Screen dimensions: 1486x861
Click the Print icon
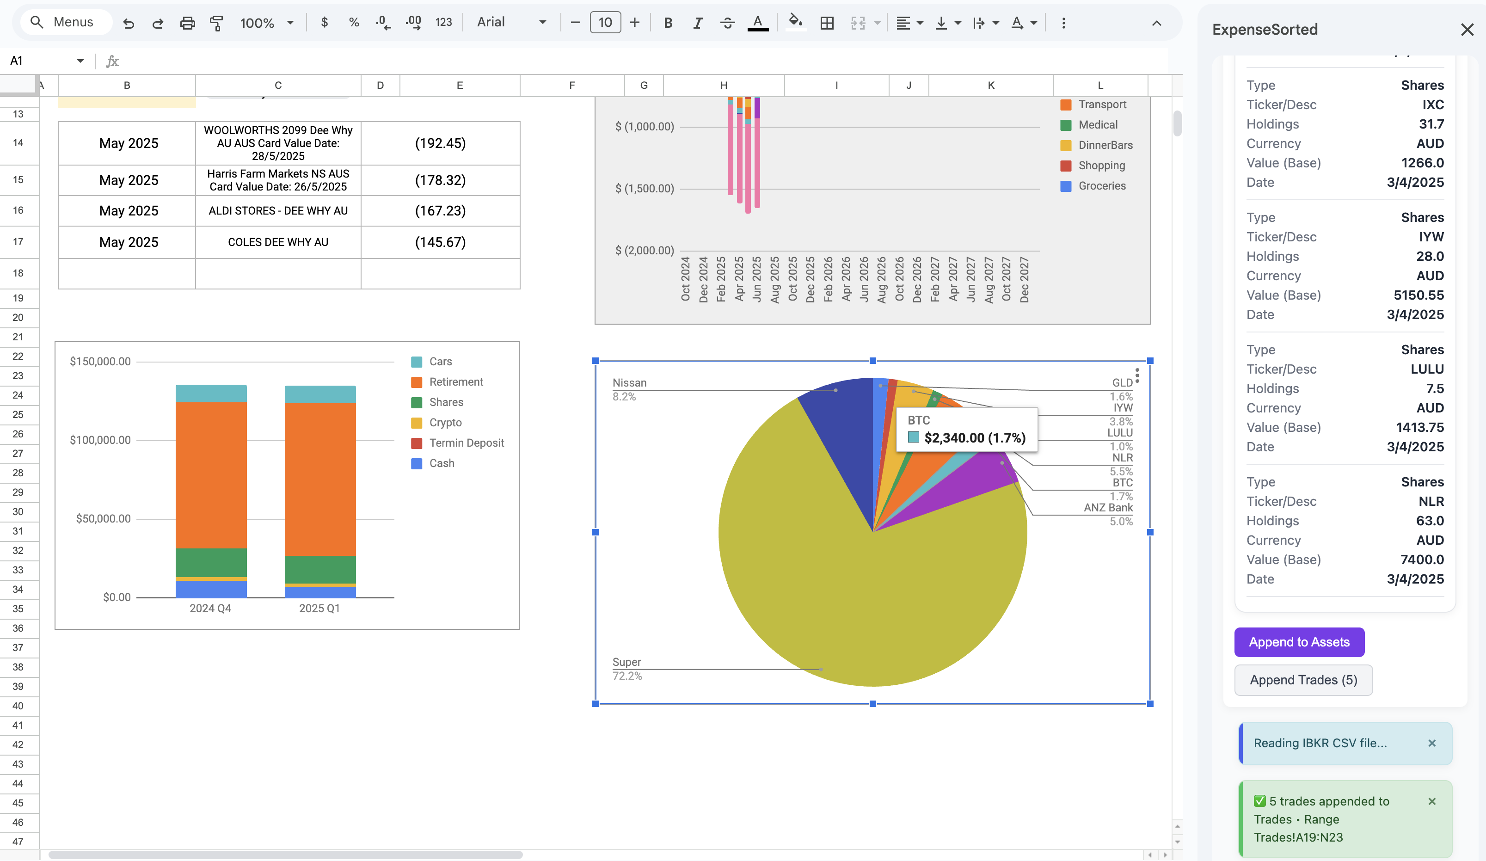coord(187,23)
